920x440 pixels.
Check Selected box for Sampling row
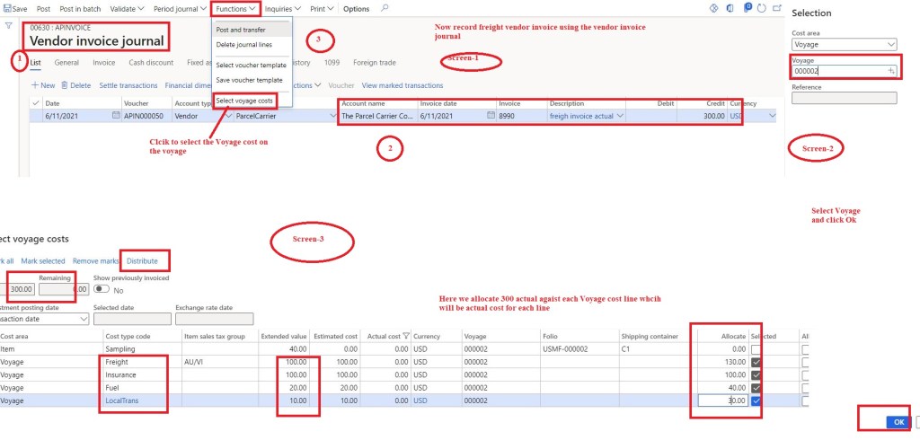click(756, 349)
